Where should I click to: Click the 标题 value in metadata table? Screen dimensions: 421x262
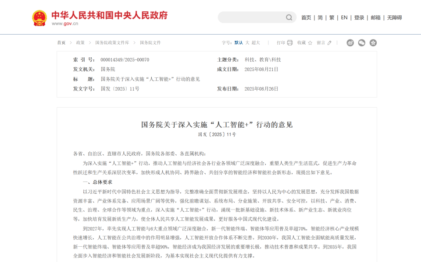point(150,79)
